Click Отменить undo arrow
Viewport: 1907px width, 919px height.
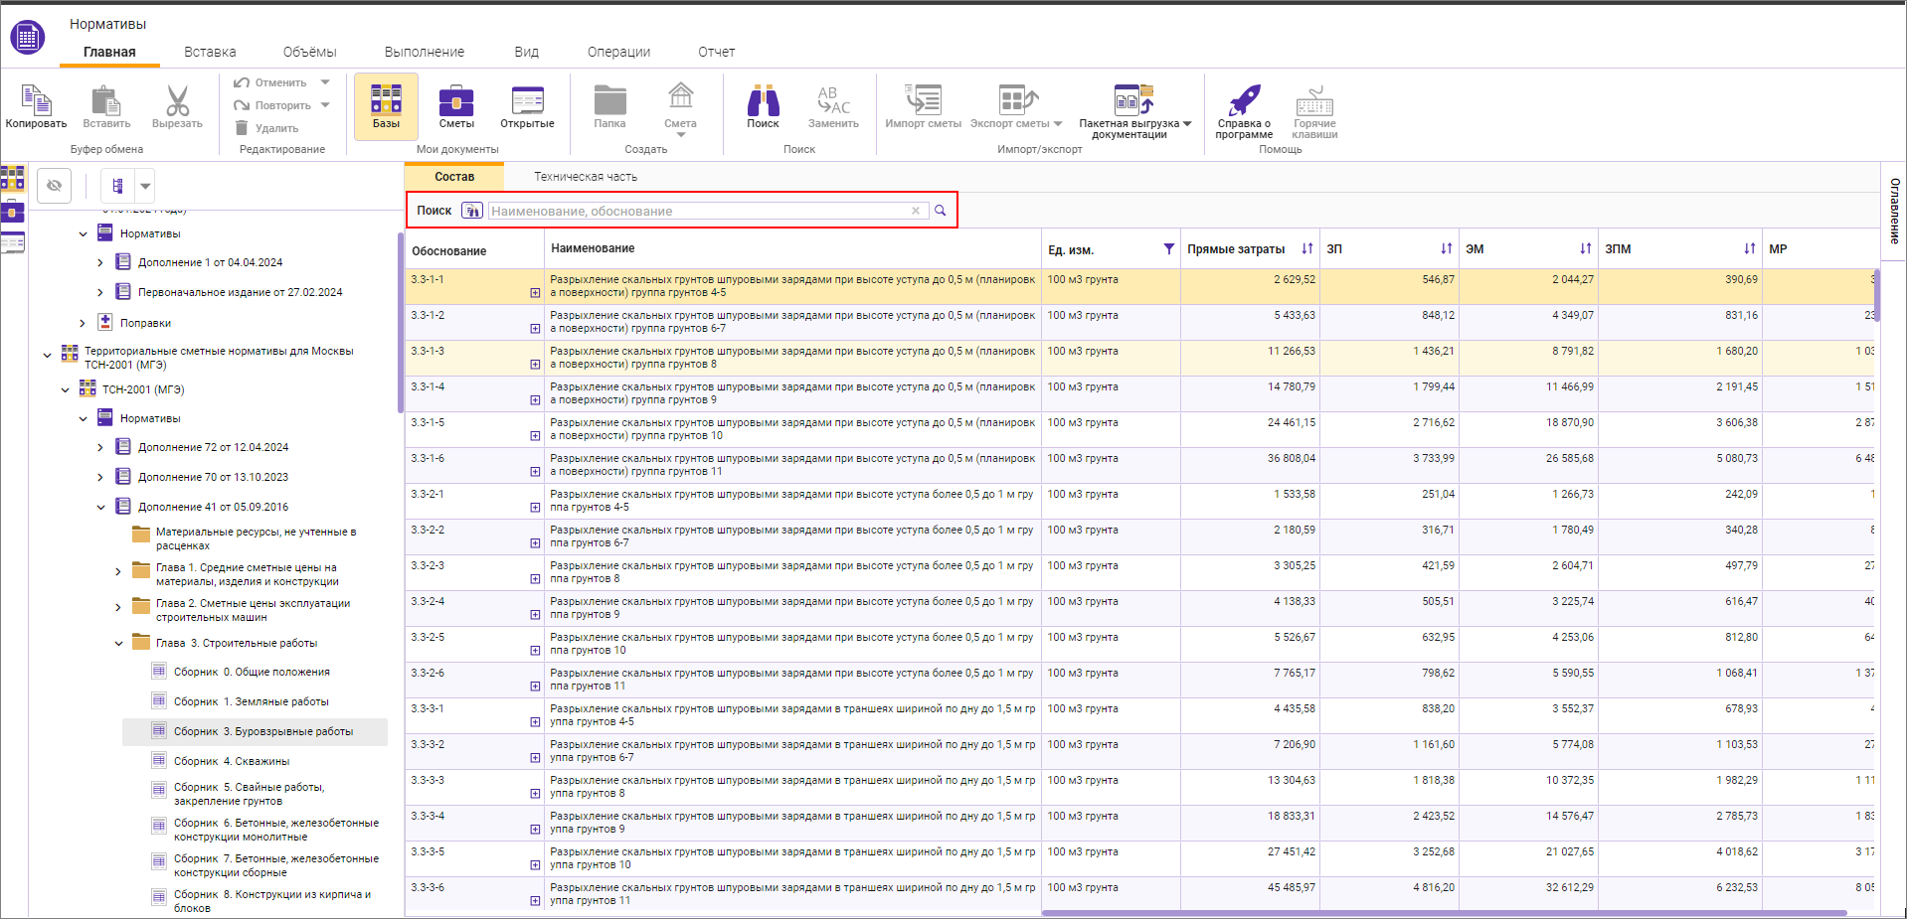pos(242,82)
